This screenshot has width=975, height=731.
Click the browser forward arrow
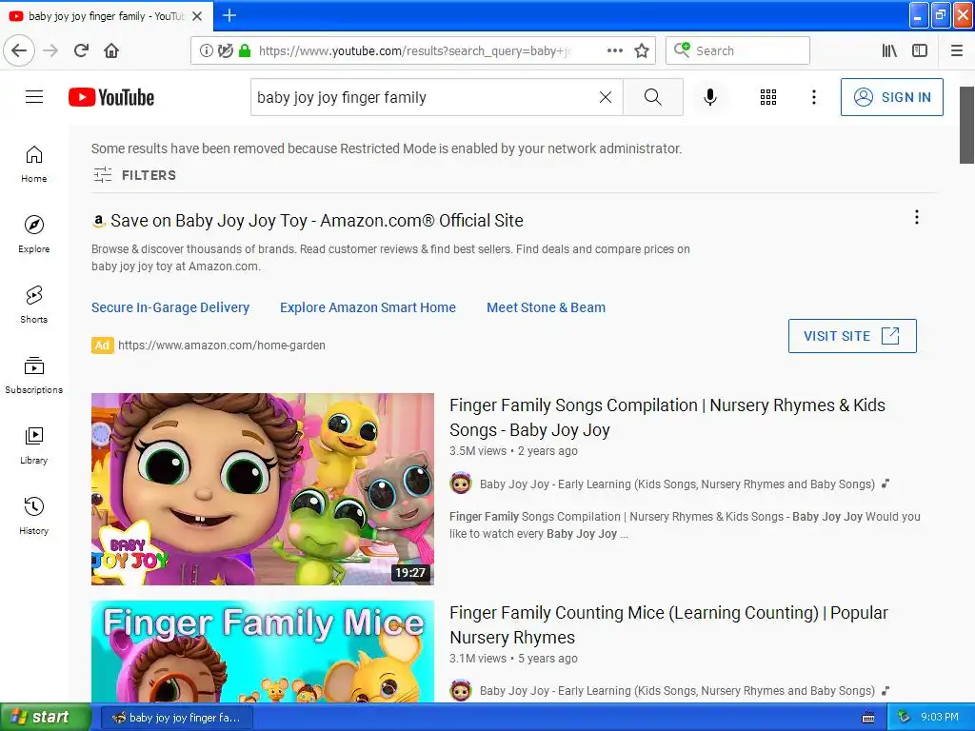pyautogui.click(x=51, y=50)
